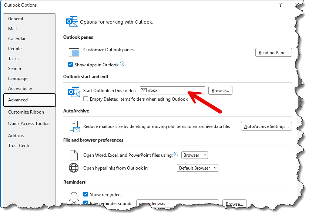
Task: Click the help question mark icon
Action: point(281,5)
